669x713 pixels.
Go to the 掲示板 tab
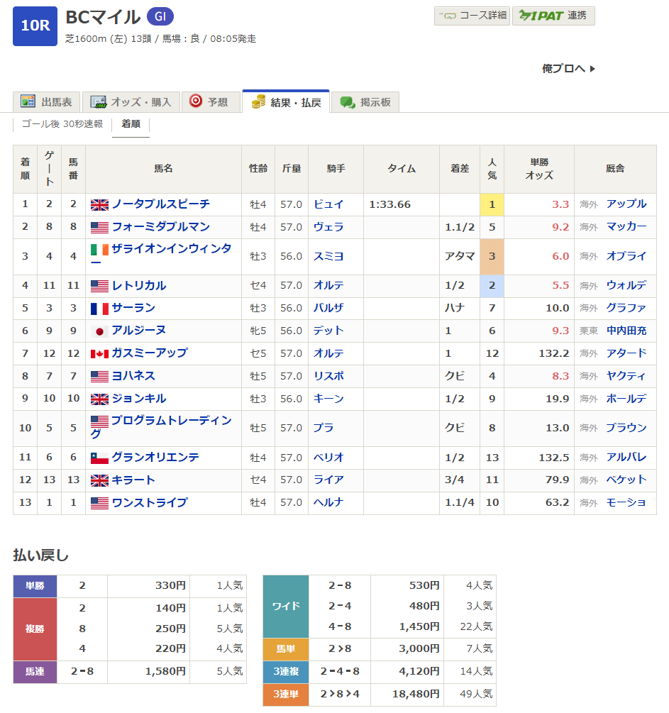(365, 102)
